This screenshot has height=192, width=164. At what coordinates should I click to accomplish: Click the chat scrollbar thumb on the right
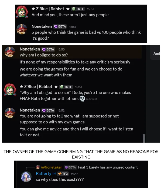pyautogui.click(x=144, y=138)
